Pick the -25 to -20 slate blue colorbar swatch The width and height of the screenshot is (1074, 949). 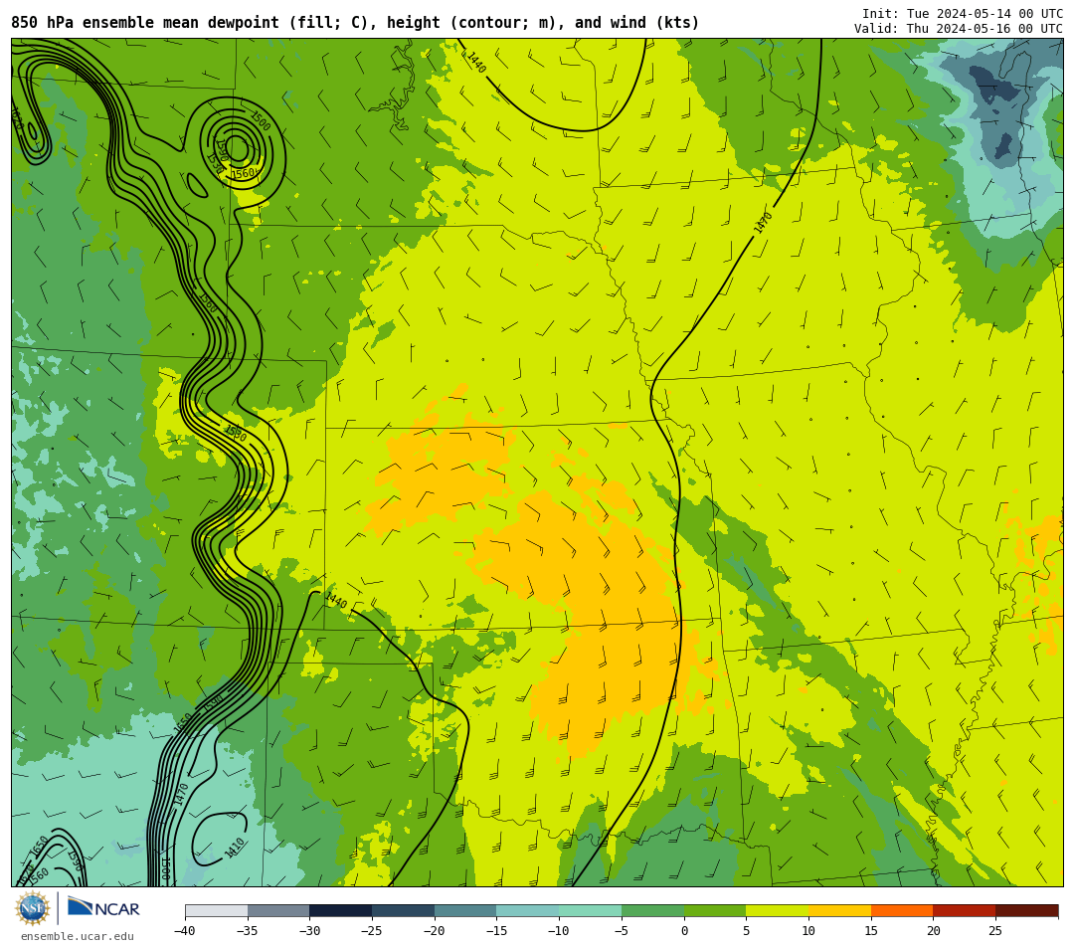[403, 910]
